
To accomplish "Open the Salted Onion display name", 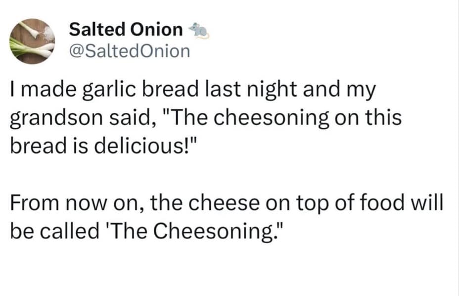I will [x=126, y=30].
